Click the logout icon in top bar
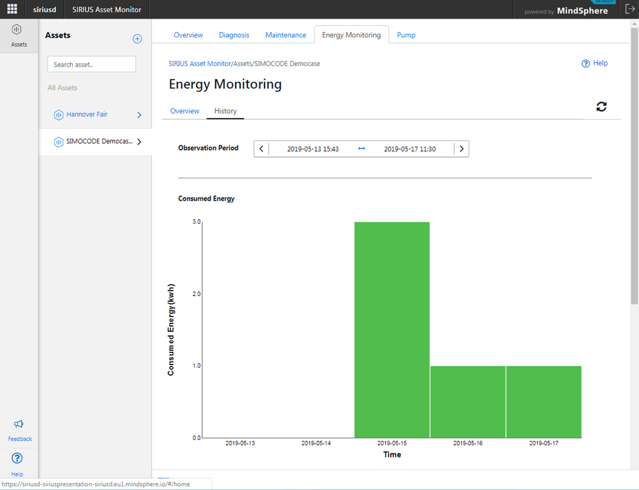 (629, 9)
